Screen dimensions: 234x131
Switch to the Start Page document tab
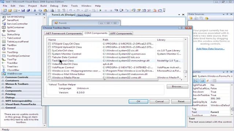pyautogui.click(x=84, y=15)
